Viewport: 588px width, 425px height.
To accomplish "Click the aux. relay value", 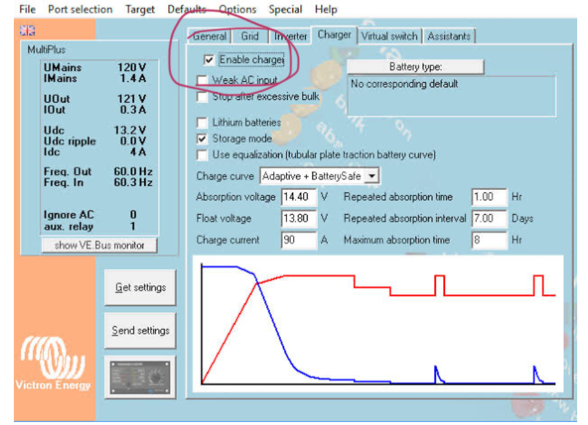I will (x=133, y=227).
